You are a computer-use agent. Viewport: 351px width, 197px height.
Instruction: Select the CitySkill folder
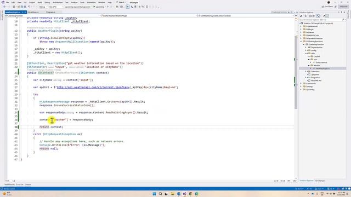coord(317,56)
